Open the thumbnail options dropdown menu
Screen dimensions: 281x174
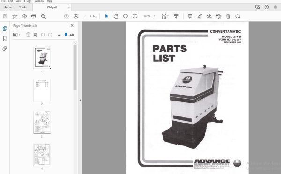pos(16,35)
